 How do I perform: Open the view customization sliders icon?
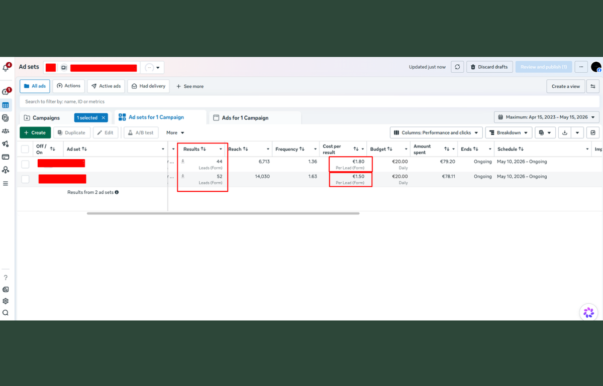(x=593, y=86)
